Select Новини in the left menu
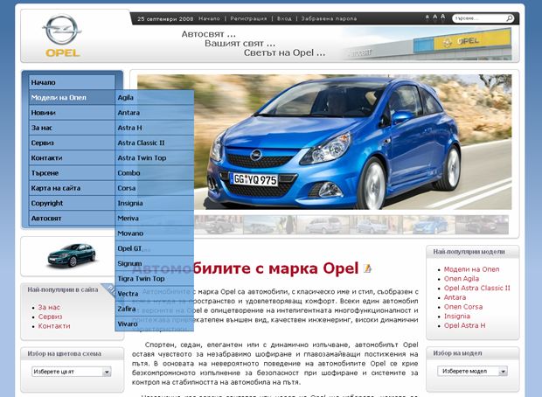Image resolution: width=542 pixels, height=397 pixels. coord(72,113)
